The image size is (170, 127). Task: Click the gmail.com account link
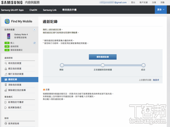pos(113,2)
